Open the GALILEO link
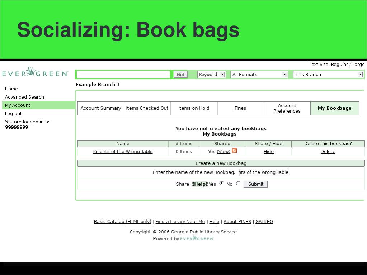This screenshot has height=275, width=367. click(264, 222)
